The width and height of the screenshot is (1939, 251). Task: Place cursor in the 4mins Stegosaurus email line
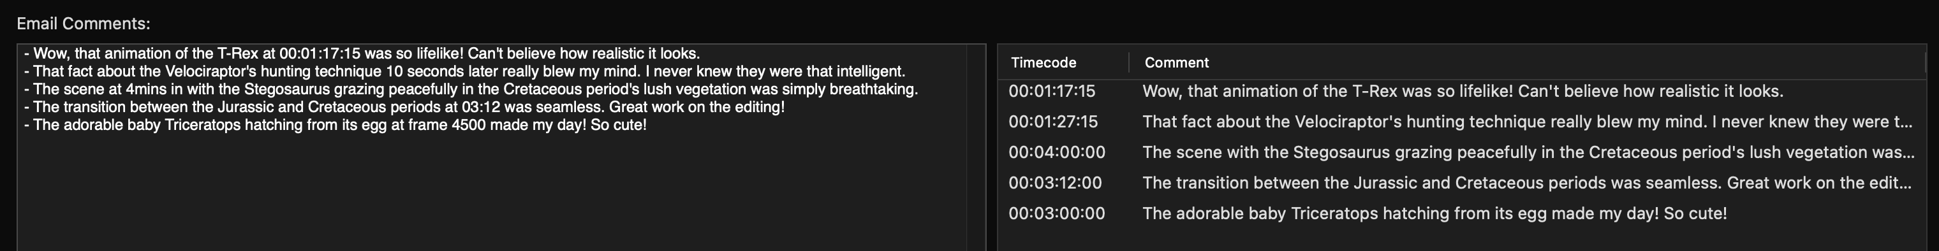(x=471, y=89)
